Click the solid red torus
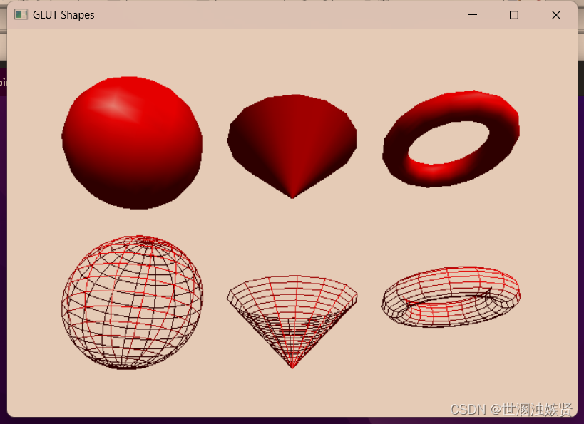 coord(451,138)
